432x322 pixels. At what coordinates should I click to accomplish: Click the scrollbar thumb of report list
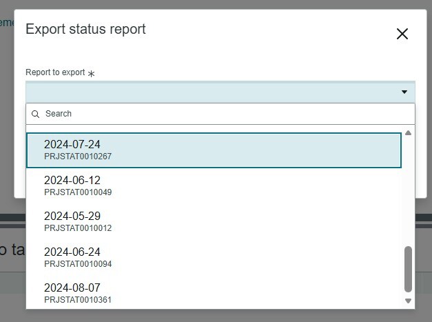[x=409, y=269]
